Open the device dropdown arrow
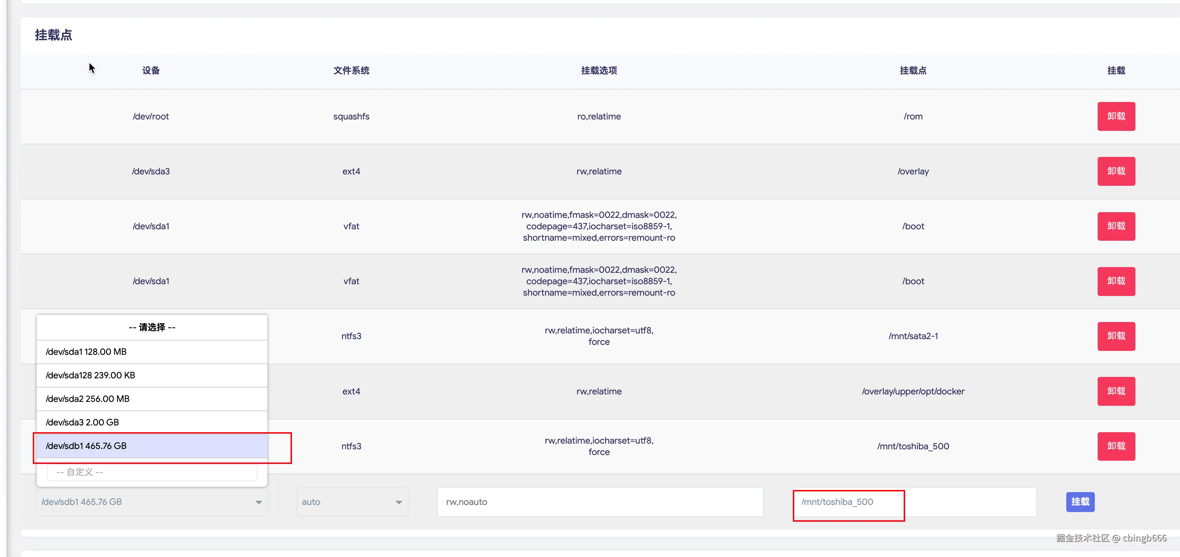The image size is (1180, 557). pos(258,502)
